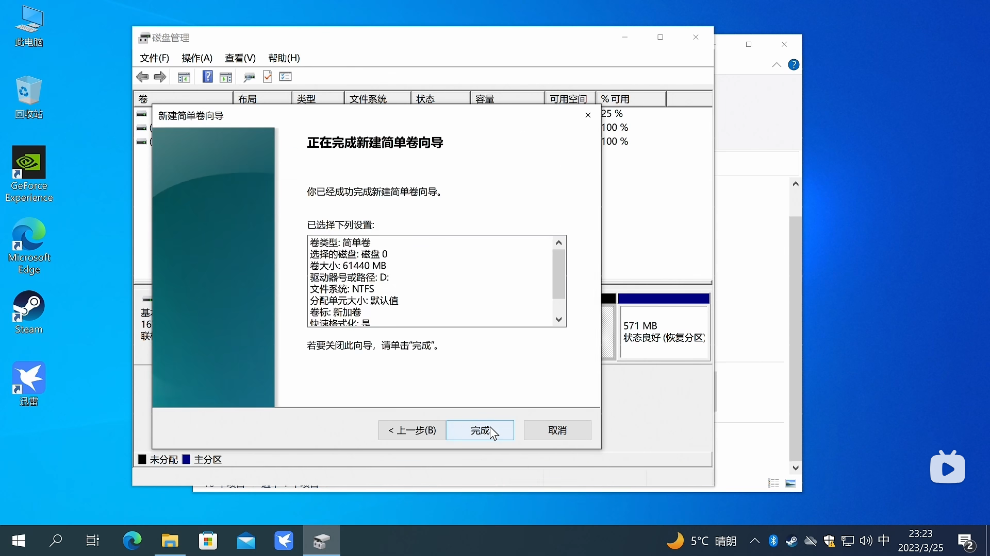990x556 pixels.
Task: Open the 查看(V) menu
Action: (240, 58)
